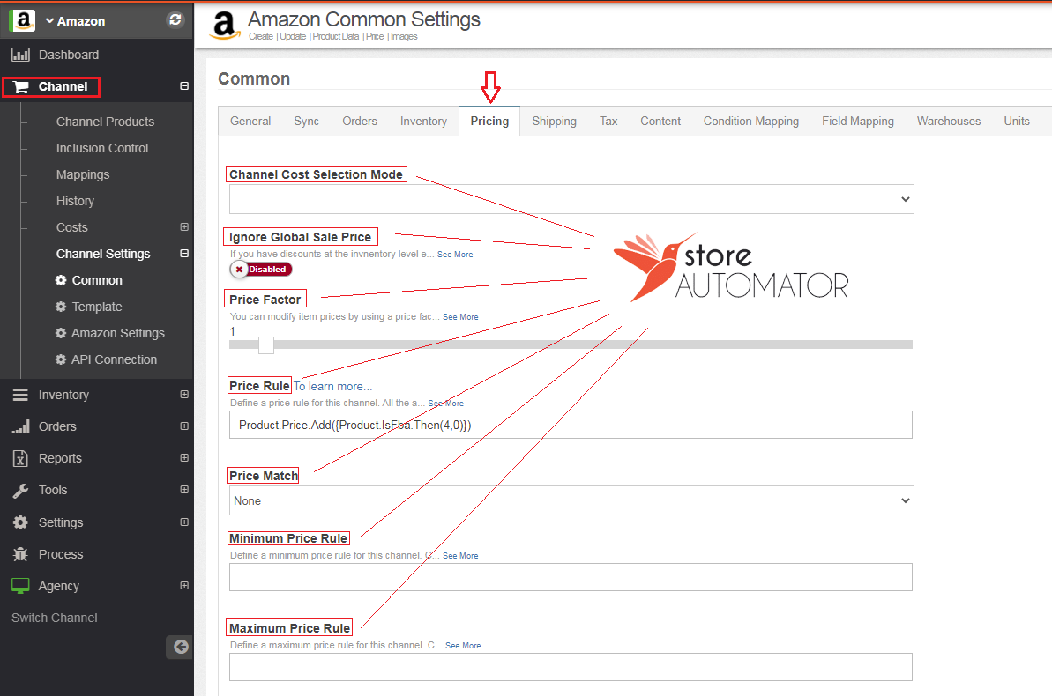Click See More under Maximum Price Rule
The height and width of the screenshot is (696, 1052).
463,646
